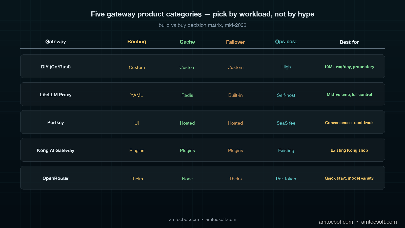Select the 'Gateway' column header
This screenshot has width=405, height=228.
[x=56, y=42]
